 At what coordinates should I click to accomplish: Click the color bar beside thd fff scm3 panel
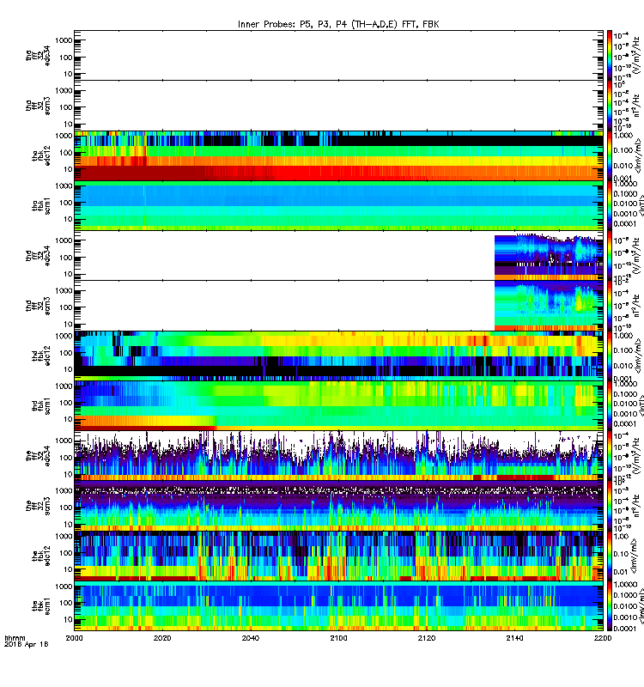609,306
